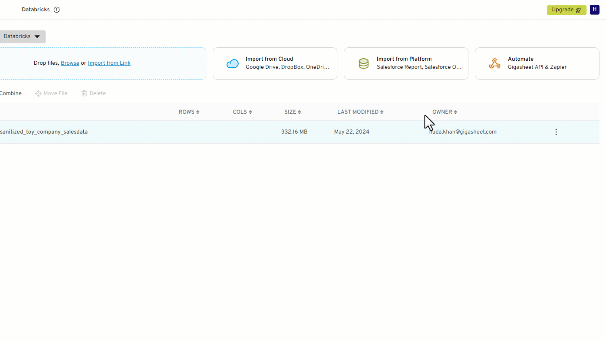
Task: Click the H user avatar
Action: tap(595, 9)
